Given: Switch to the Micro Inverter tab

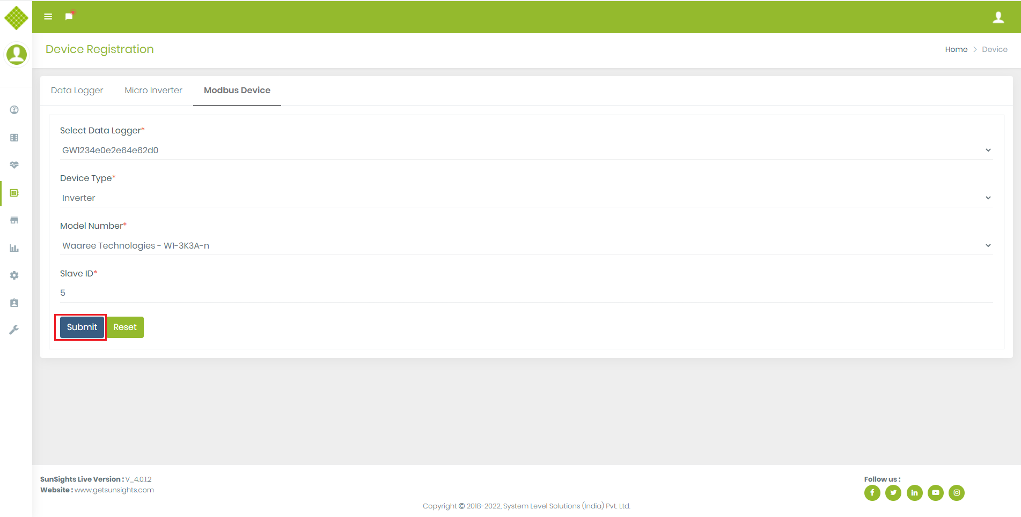Looking at the screenshot, I should click(x=153, y=91).
